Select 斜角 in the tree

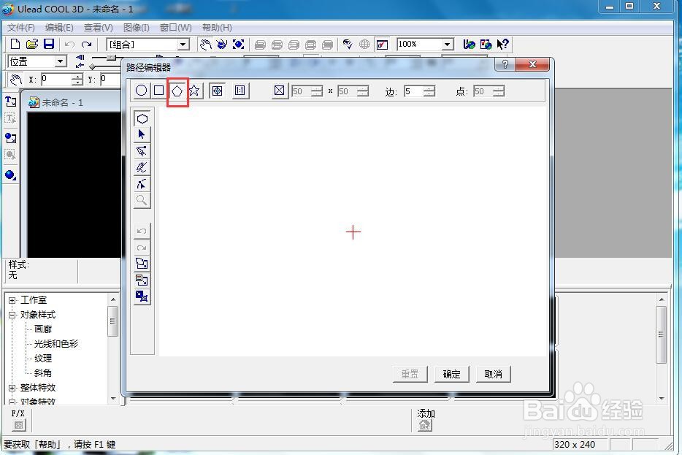[x=43, y=372]
